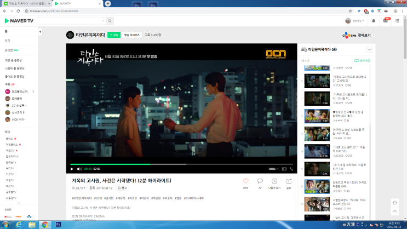Open the 1080p quality selector
This screenshot has height=229, width=407.
click(273, 169)
